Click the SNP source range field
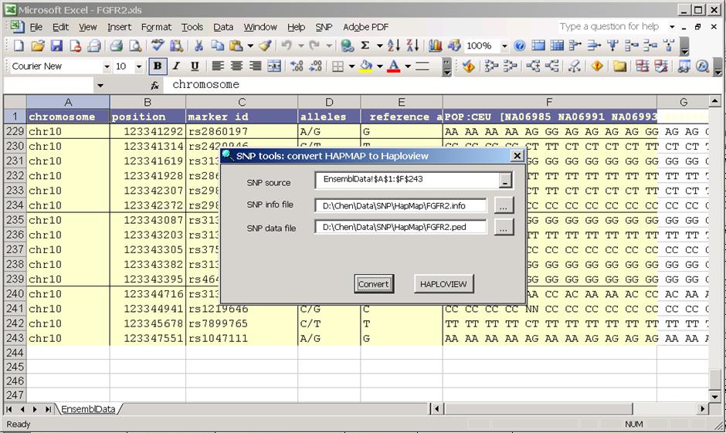This screenshot has height=433, width=726. pos(408,180)
